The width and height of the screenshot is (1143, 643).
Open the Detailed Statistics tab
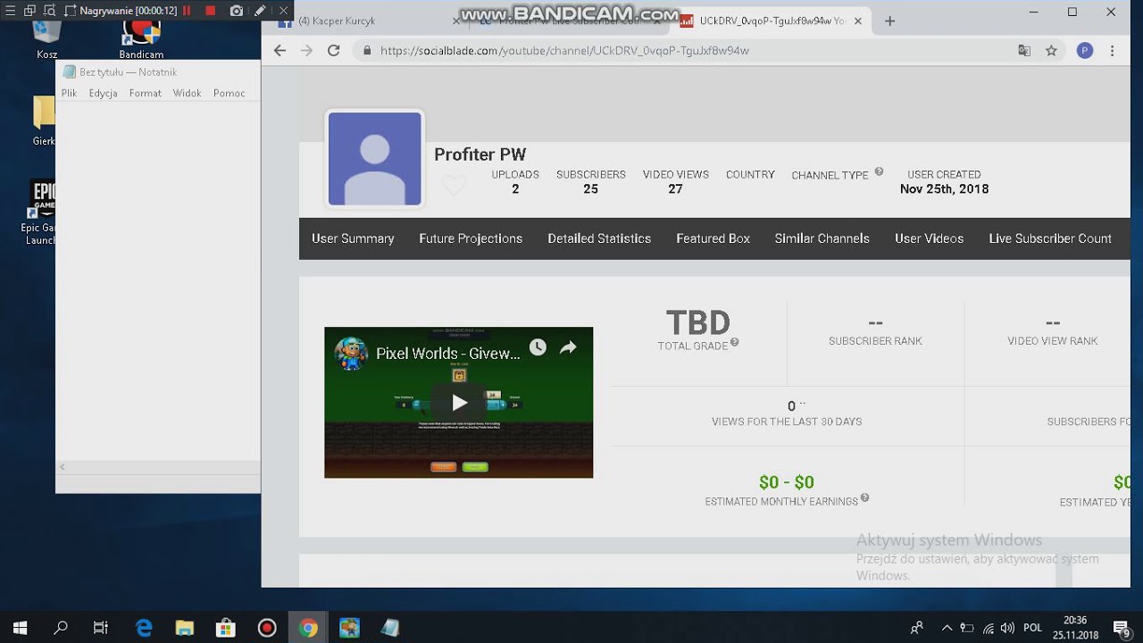(599, 238)
